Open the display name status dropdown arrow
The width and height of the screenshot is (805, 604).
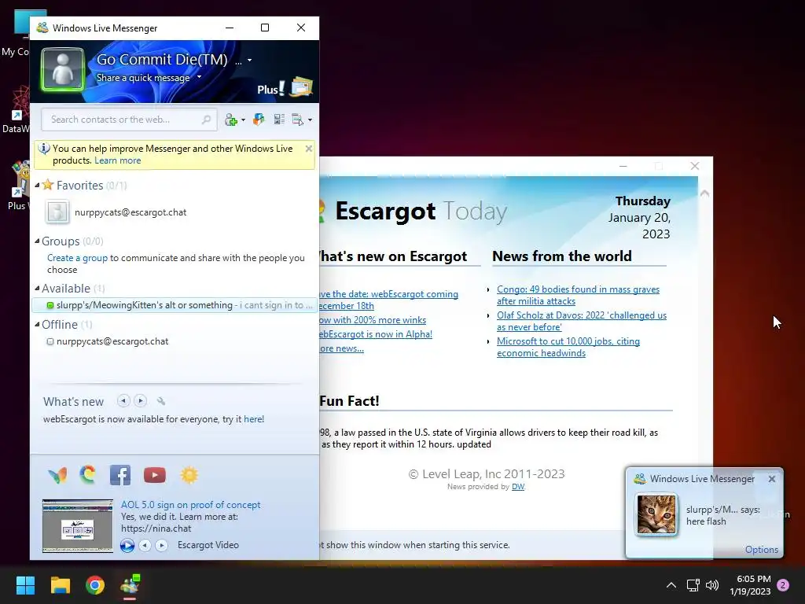(249, 60)
